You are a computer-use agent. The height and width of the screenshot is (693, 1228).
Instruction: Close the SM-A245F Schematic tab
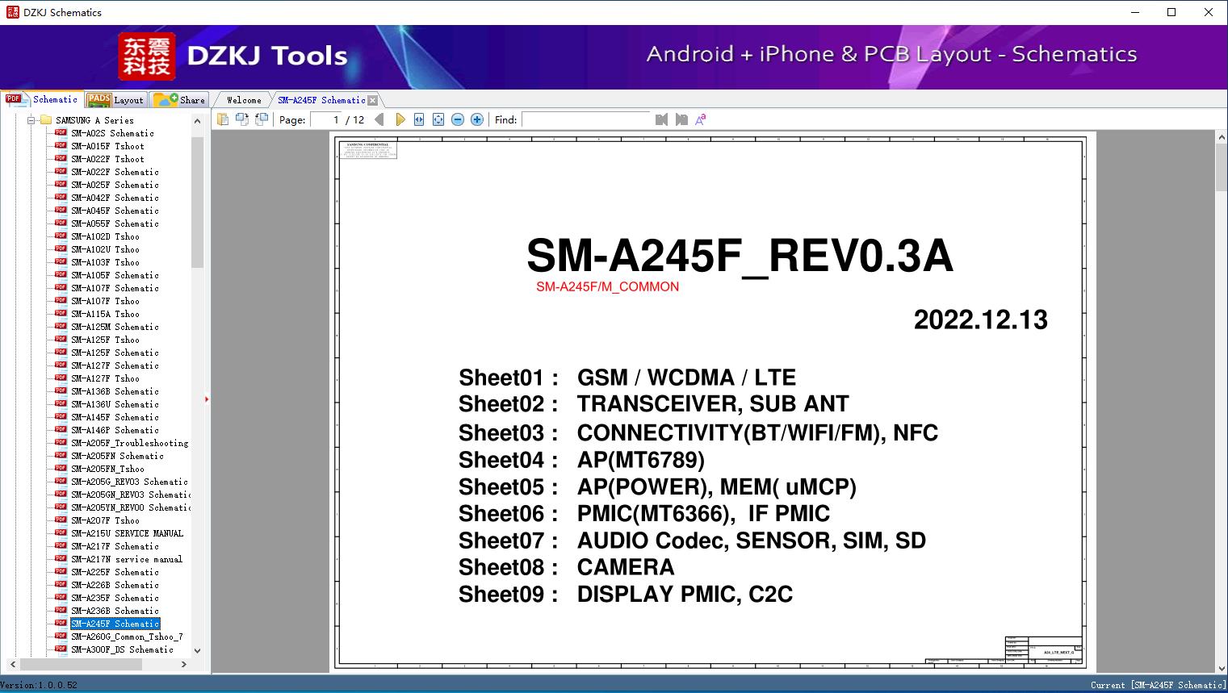[x=372, y=100]
